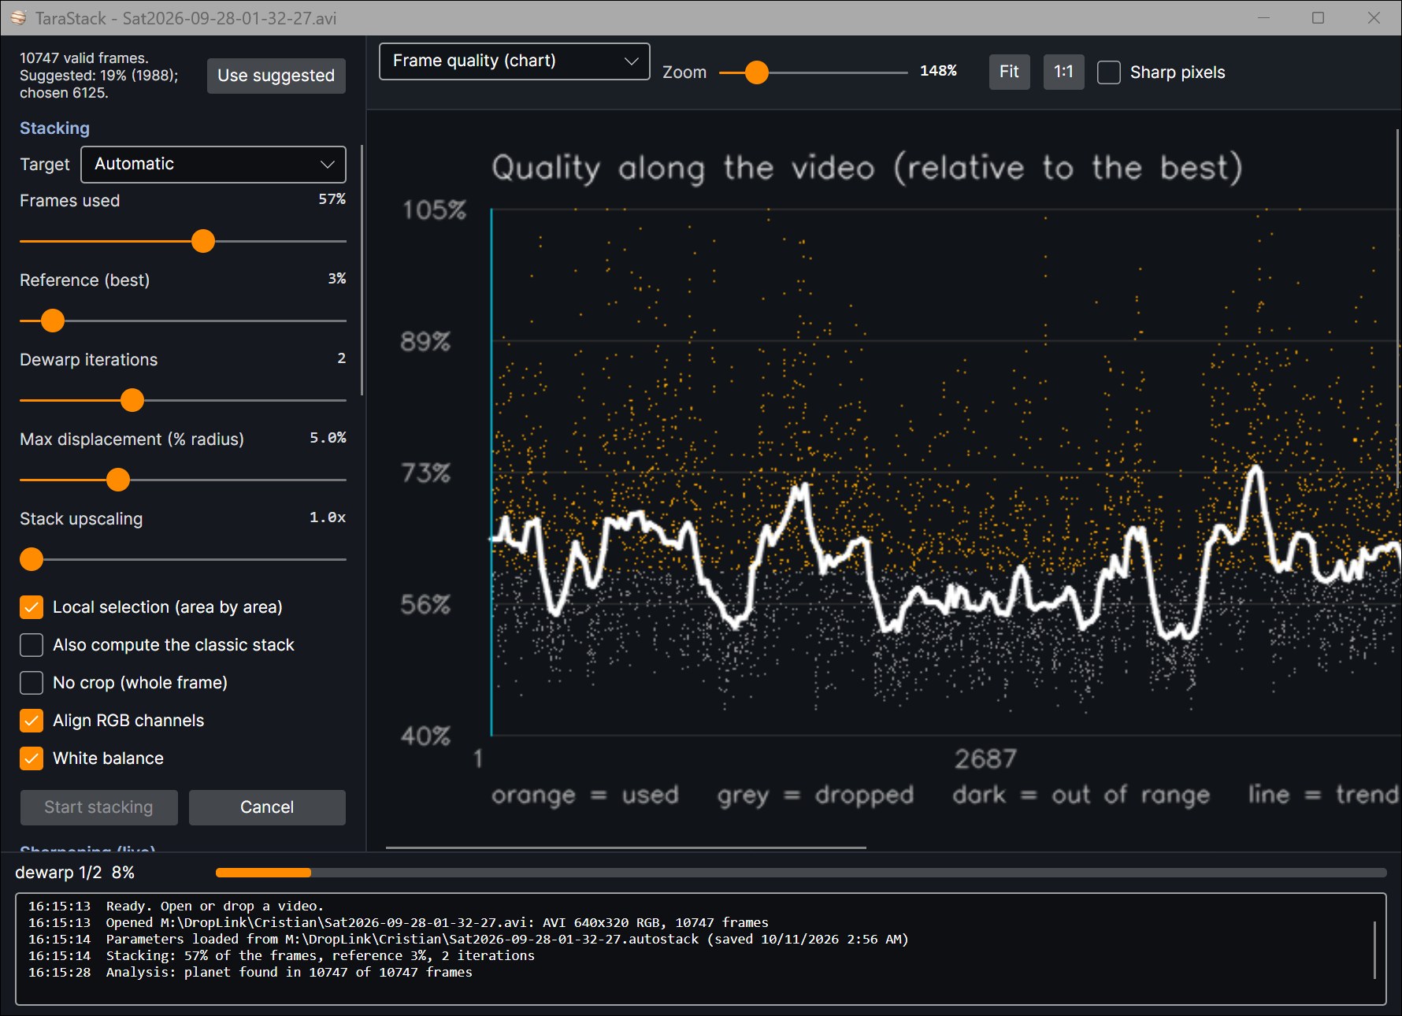This screenshot has height=1016, width=1402.
Task: Click the chart horizontal scrollbar
Action: click(x=626, y=847)
